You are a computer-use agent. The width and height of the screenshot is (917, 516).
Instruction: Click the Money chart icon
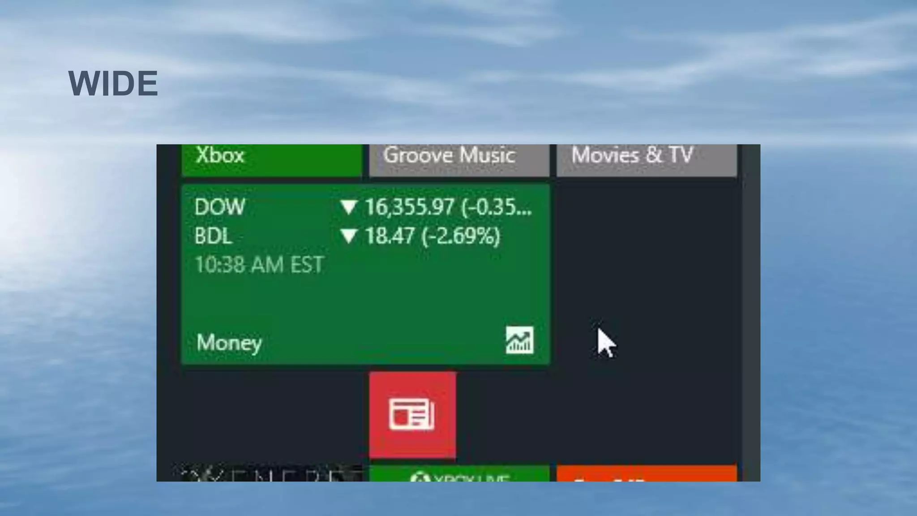(x=519, y=340)
